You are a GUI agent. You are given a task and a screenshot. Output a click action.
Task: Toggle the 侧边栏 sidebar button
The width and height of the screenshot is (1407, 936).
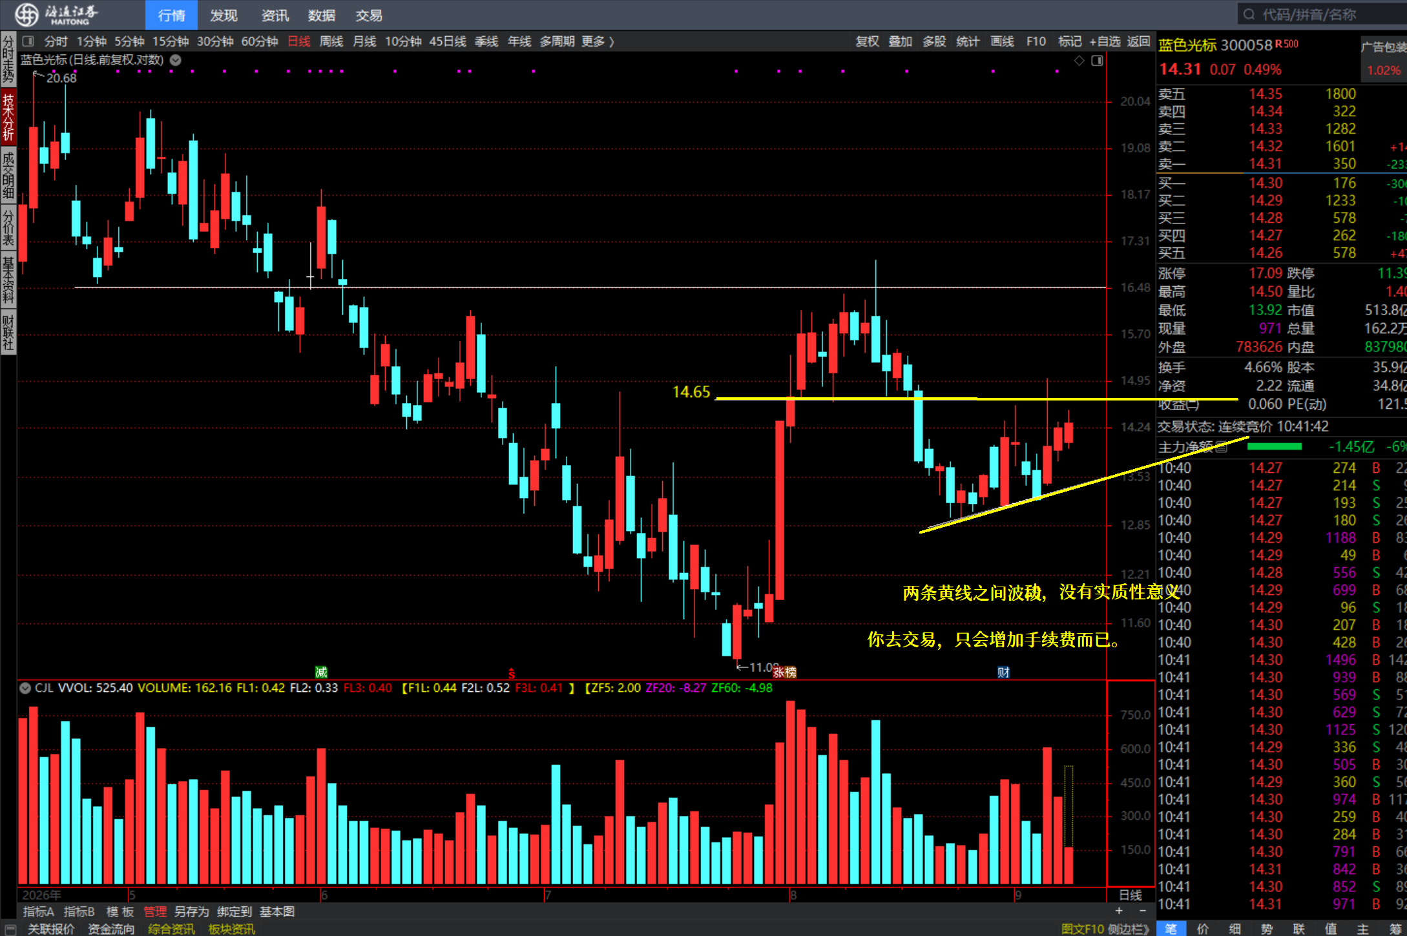click(1128, 929)
